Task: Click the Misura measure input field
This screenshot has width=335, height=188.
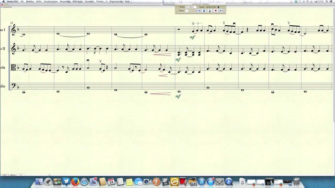Action: click(x=191, y=7)
